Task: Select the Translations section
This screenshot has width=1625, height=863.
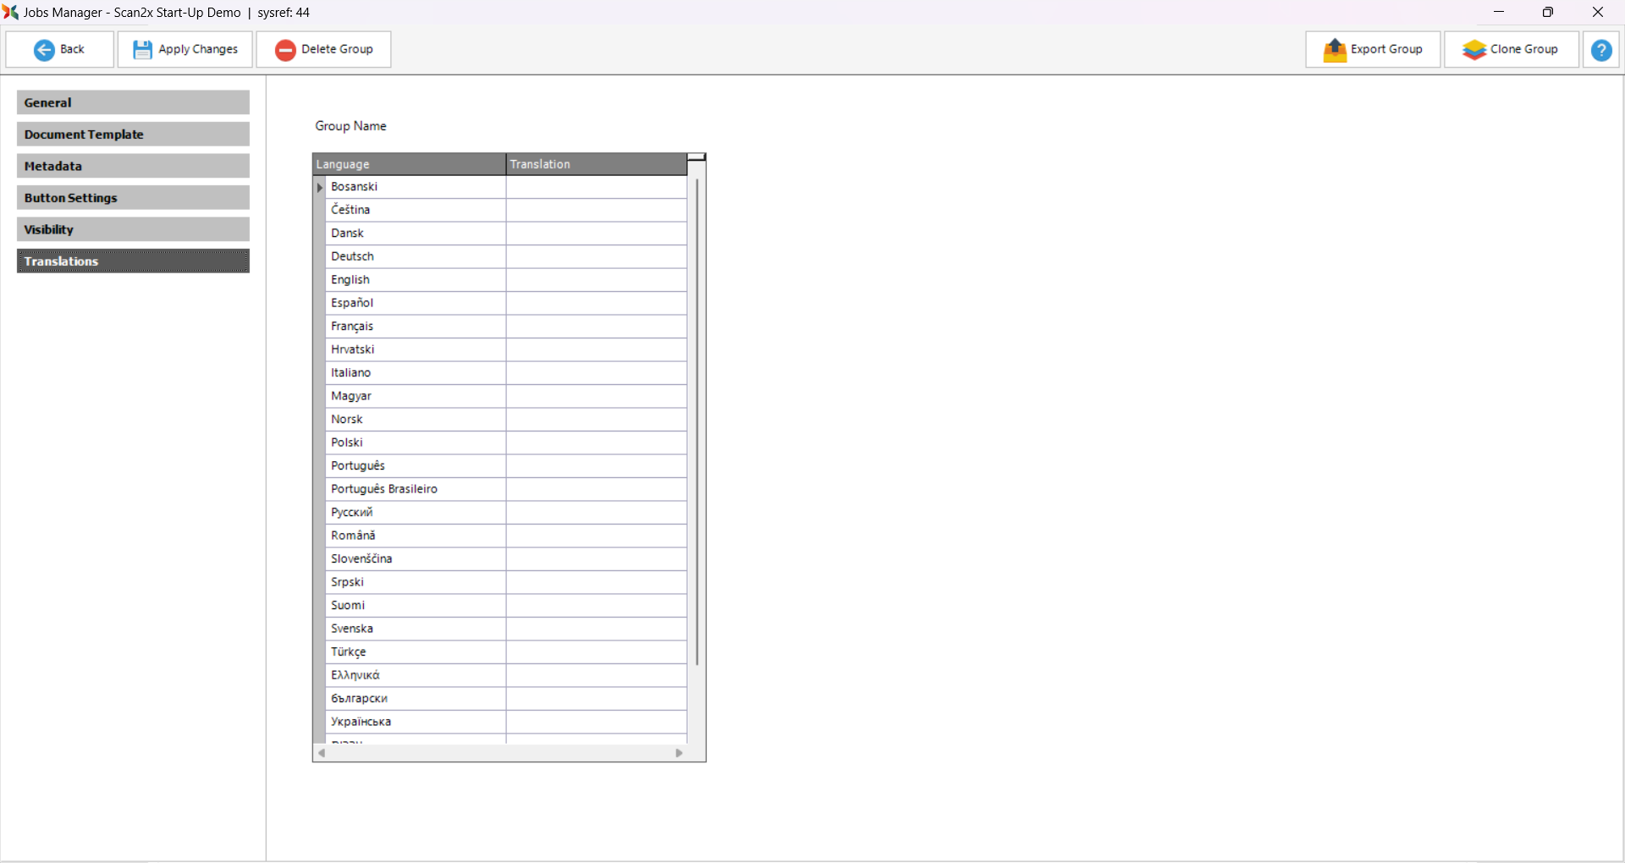Action: [133, 261]
